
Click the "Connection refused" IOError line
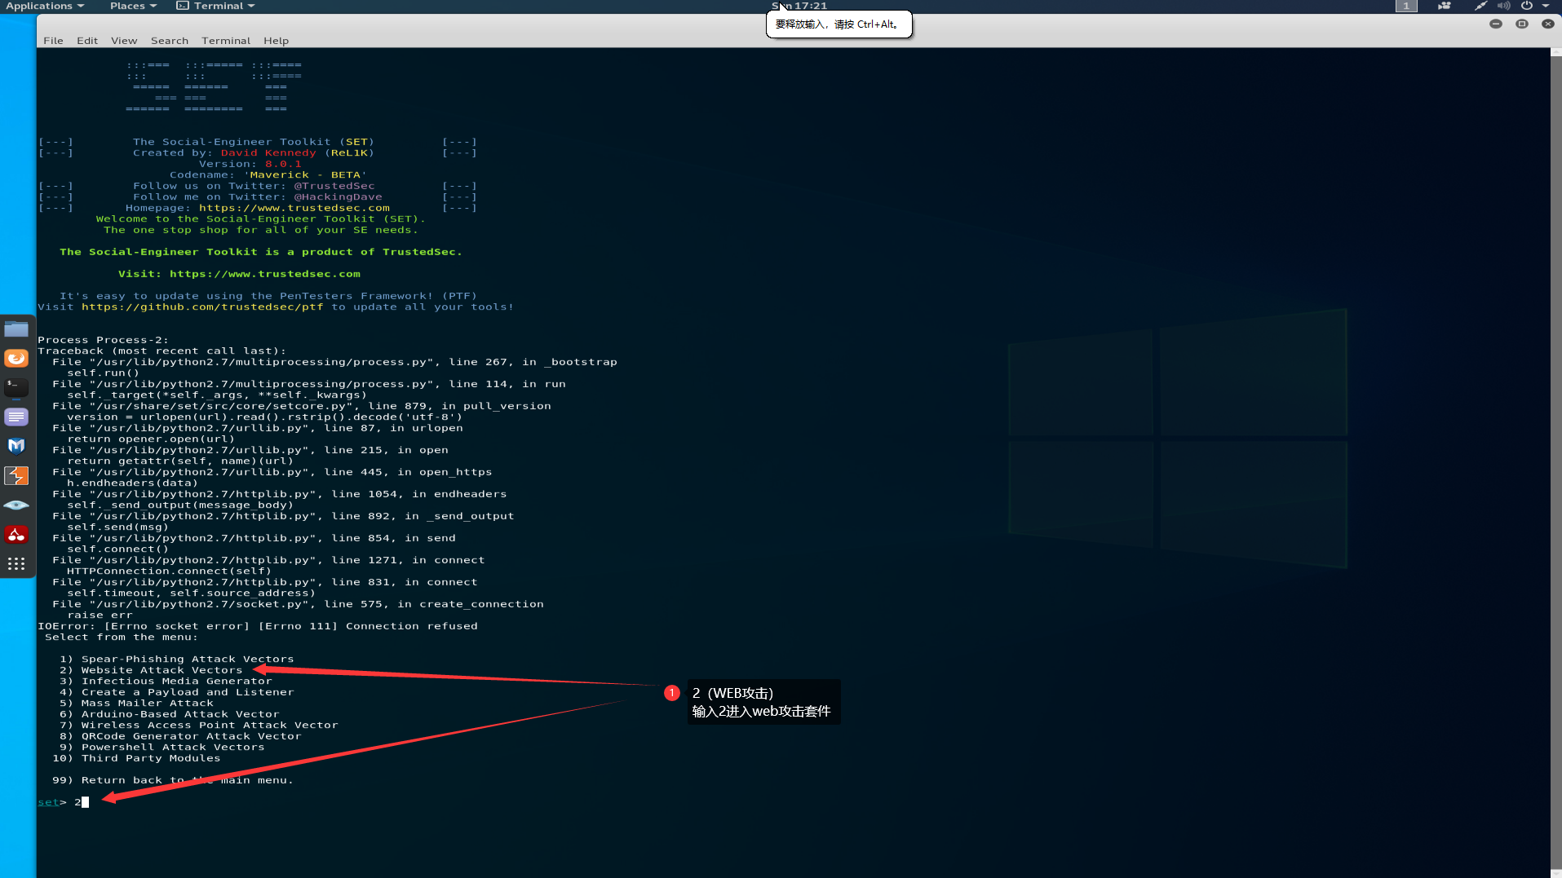pos(258,626)
